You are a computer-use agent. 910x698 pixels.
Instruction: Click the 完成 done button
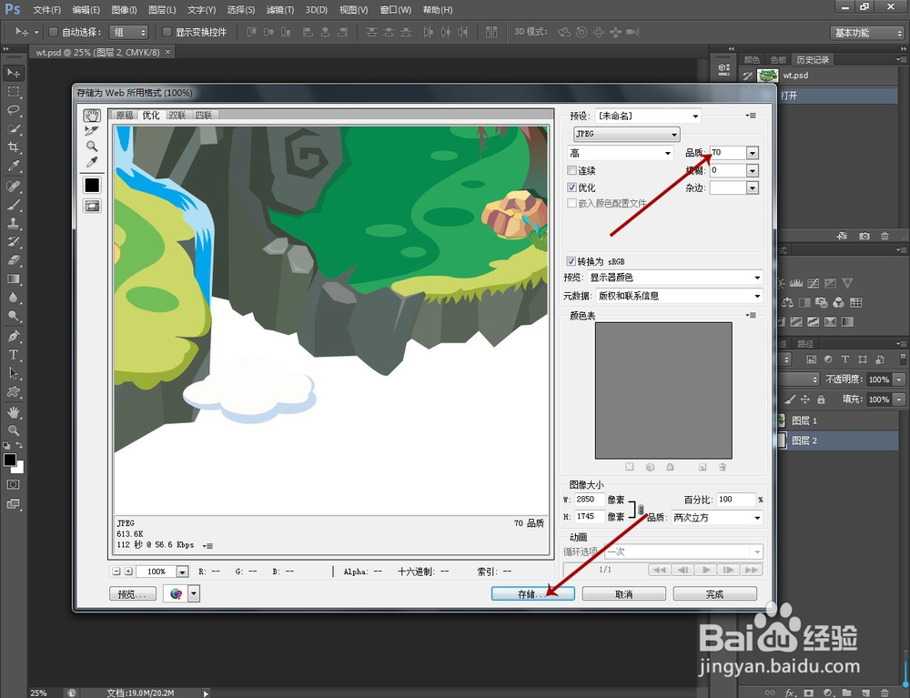tap(715, 593)
